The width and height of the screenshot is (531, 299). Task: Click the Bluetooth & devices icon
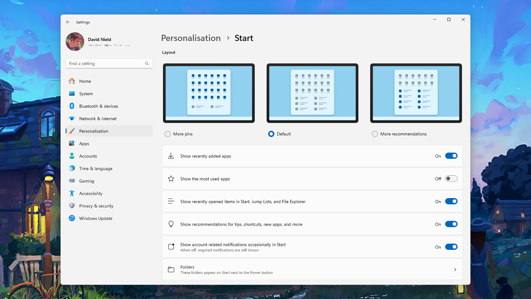[72, 106]
